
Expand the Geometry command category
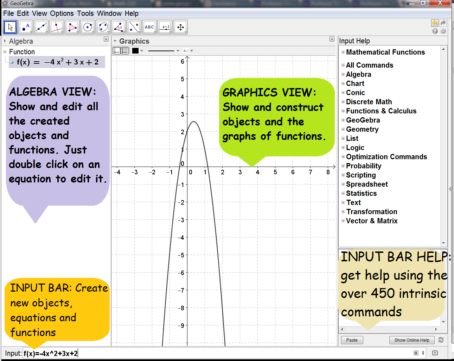tap(343, 129)
